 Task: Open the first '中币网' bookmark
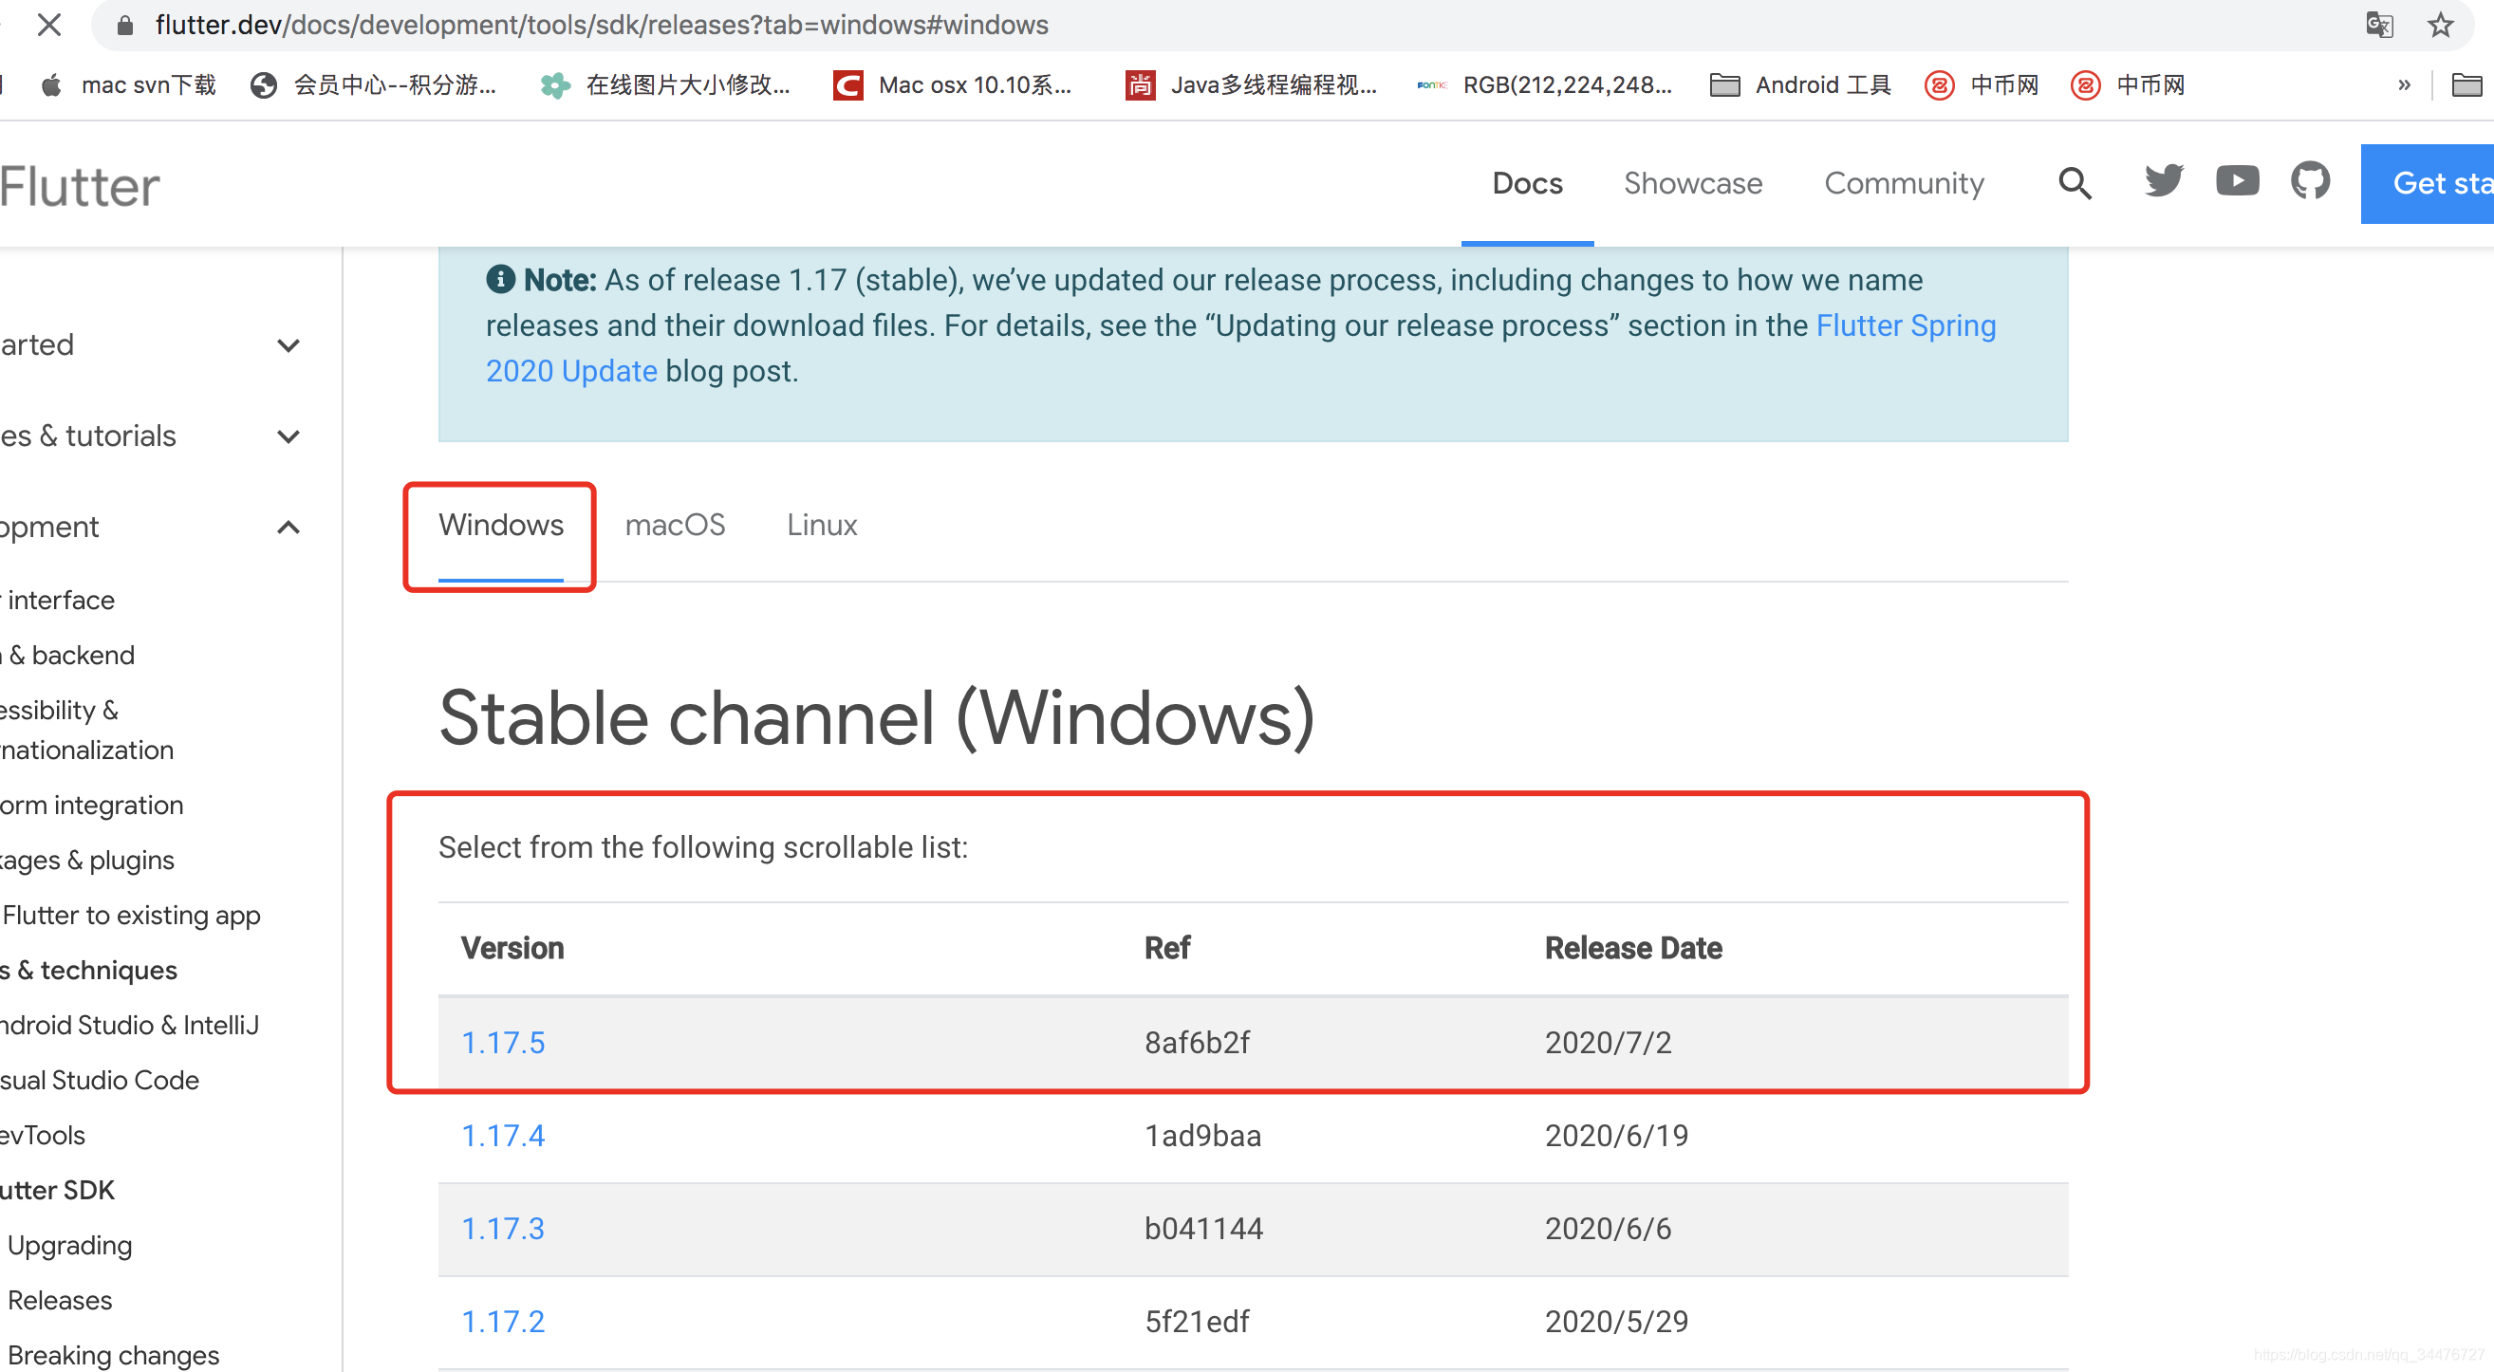1982,85
